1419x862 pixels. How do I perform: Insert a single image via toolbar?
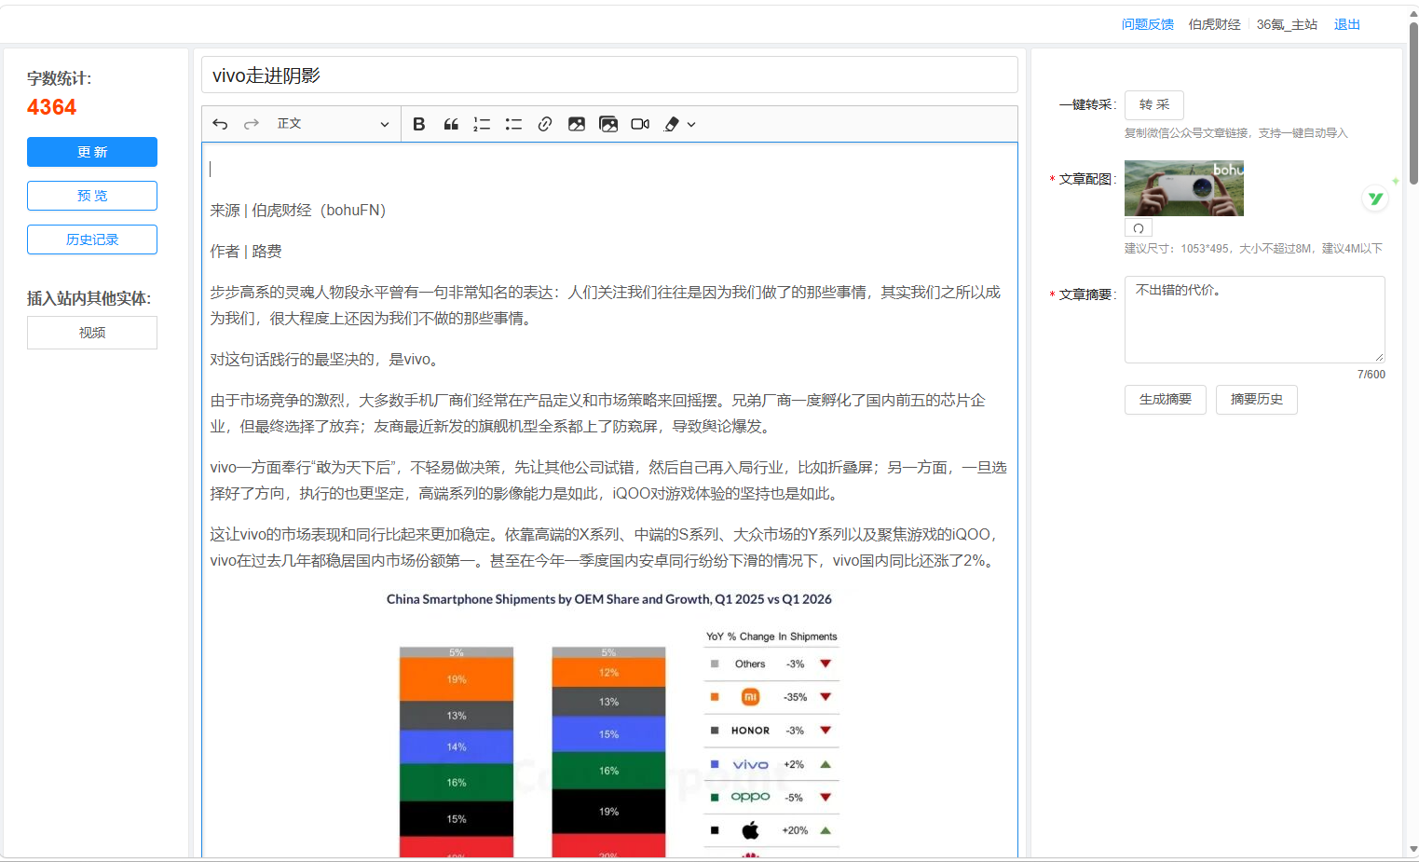tap(577, 124)
